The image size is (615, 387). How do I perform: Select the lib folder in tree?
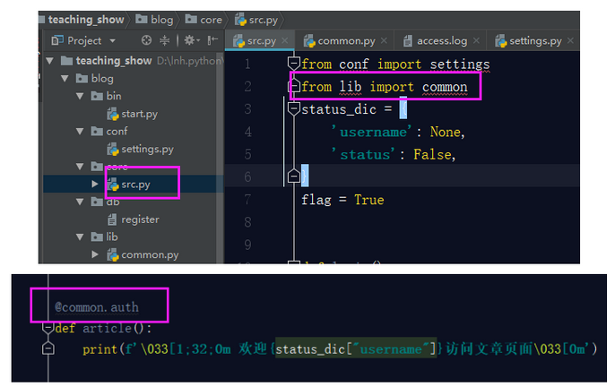click(112, 237)
